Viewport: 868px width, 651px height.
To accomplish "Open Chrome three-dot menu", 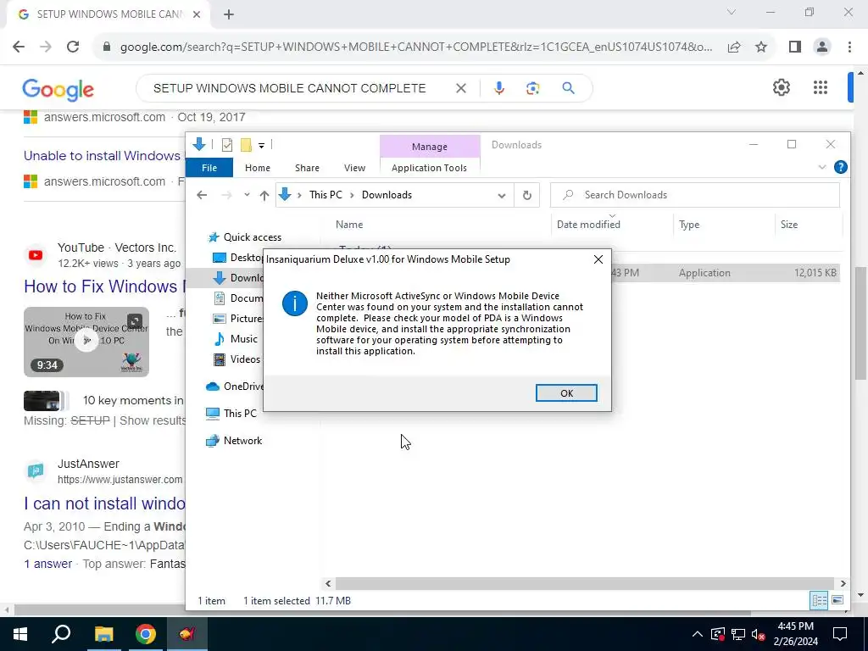I will (x=849, y=47).
